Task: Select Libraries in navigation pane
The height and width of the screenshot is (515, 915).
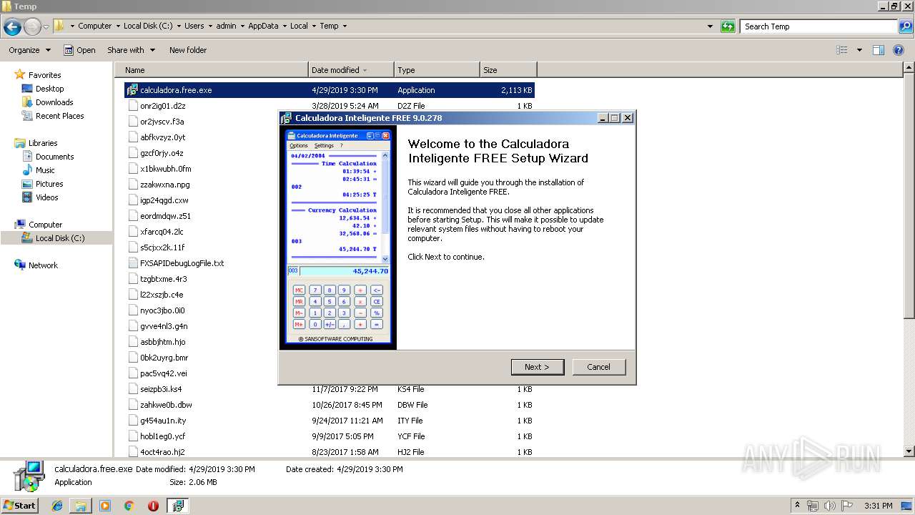Action: [x=43, y=143]
